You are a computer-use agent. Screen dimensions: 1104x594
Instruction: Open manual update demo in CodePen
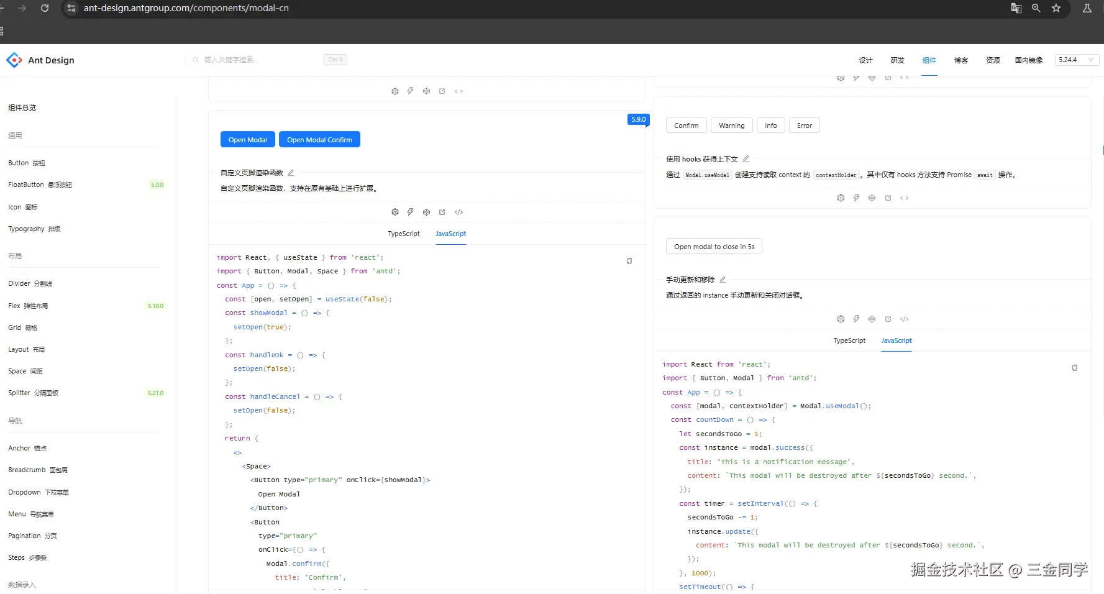(x=872, y=319)
